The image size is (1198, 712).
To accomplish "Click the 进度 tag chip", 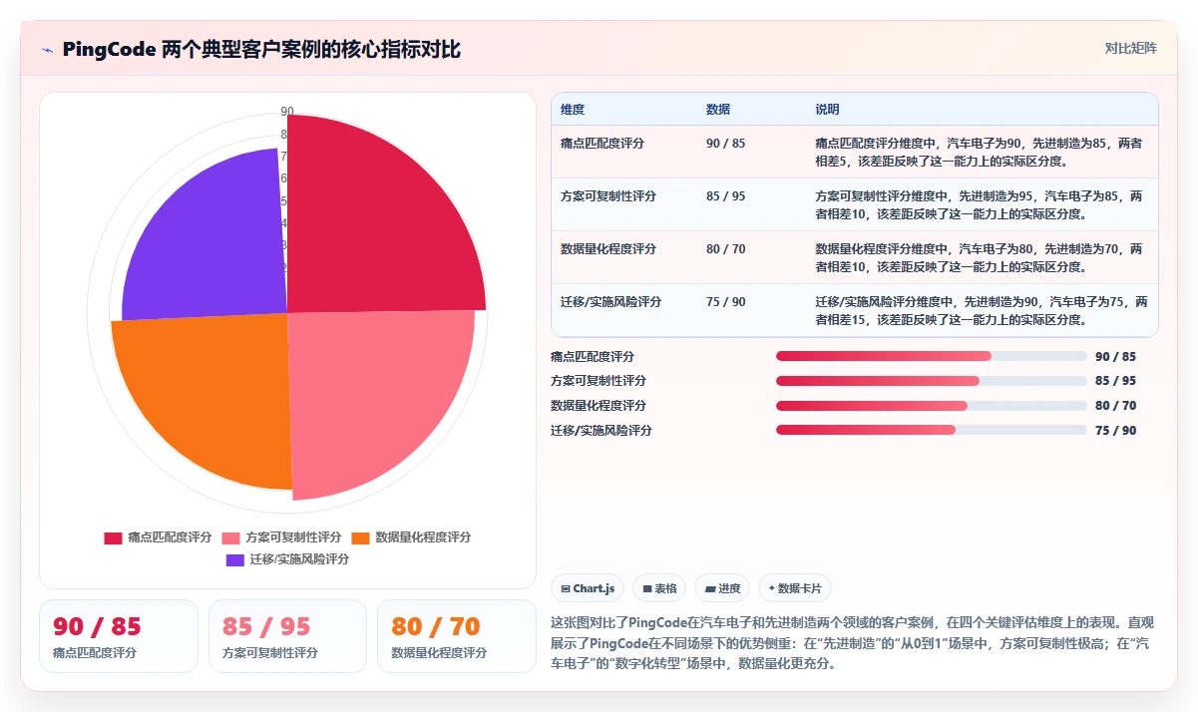I will pyautogui.click(x=722, y=588).
